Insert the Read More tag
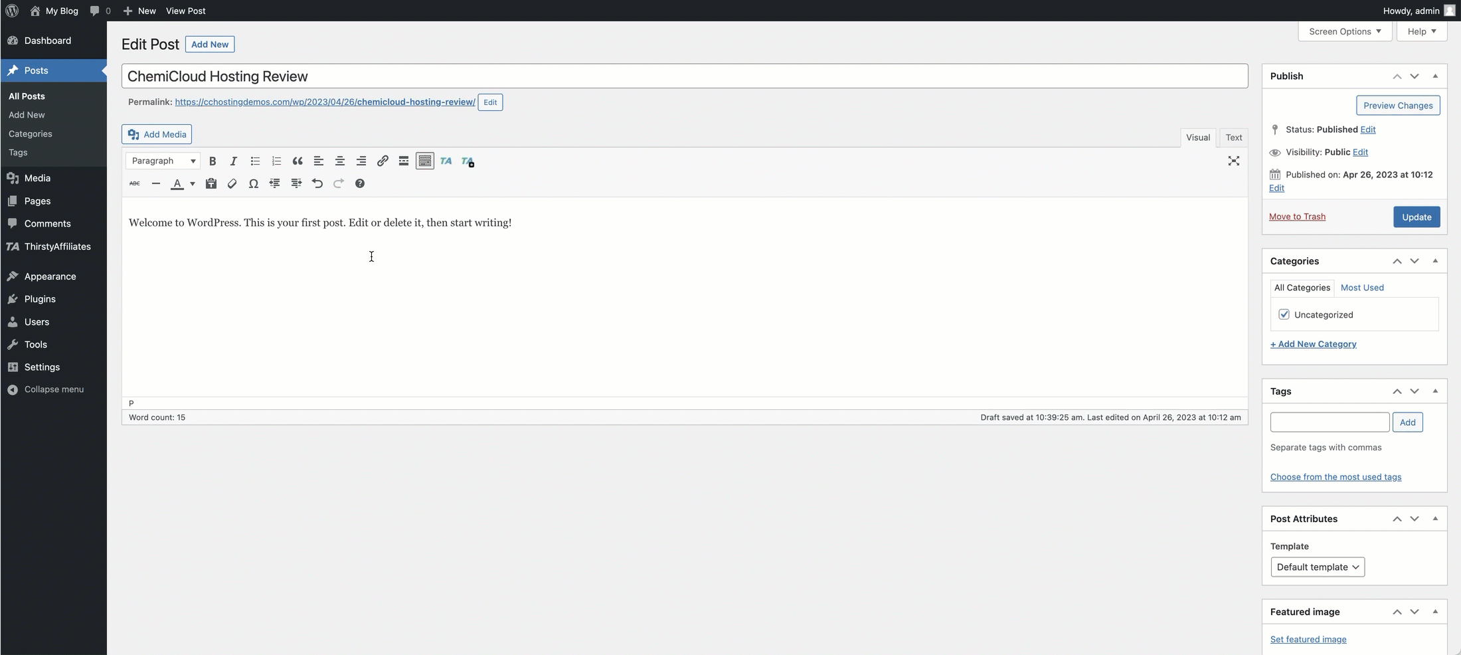 pyautogui.click(x=404, y=161)
